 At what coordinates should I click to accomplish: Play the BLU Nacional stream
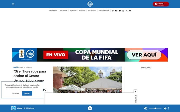point(90,108)
